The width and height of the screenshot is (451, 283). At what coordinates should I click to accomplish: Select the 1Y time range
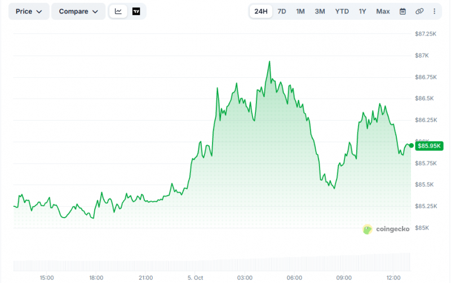tap(362, 11)
